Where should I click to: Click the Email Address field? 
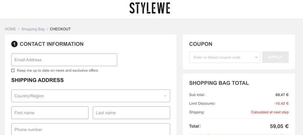point(64,60)
